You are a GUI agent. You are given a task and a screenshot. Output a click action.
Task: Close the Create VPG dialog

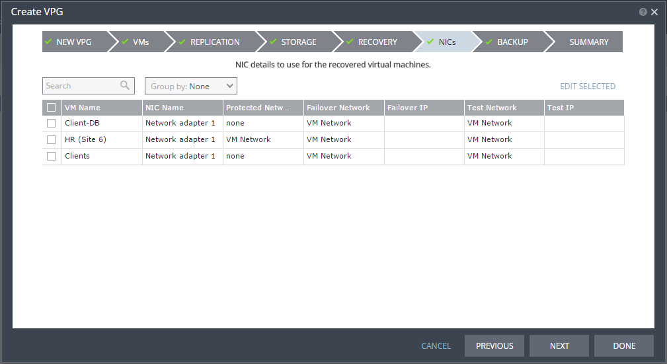654,12
